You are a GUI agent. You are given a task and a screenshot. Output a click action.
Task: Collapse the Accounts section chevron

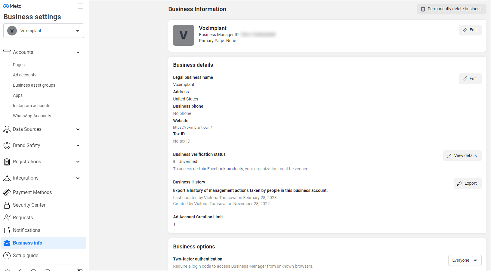(x=78, y=52)
